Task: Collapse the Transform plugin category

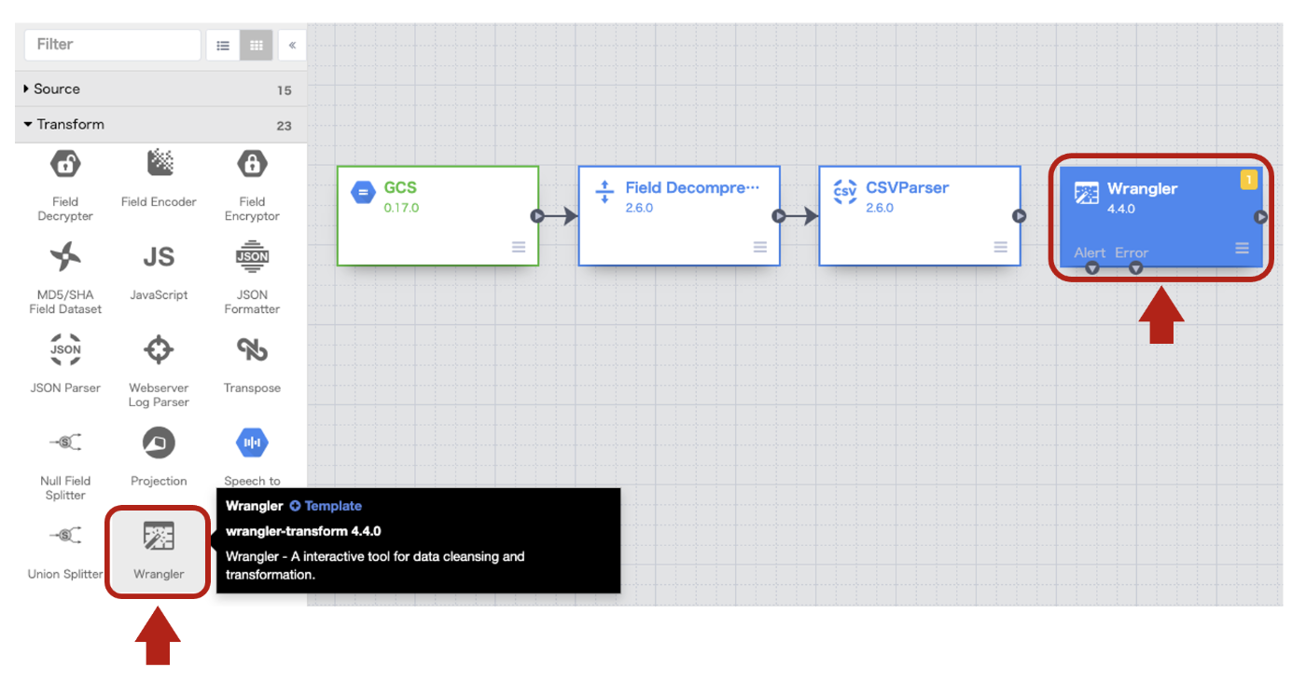Action: pos(160,125)
